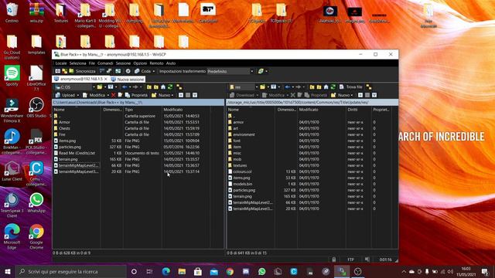Open the Seleziona menu
The image size is (495, 278).
point(77,63)
